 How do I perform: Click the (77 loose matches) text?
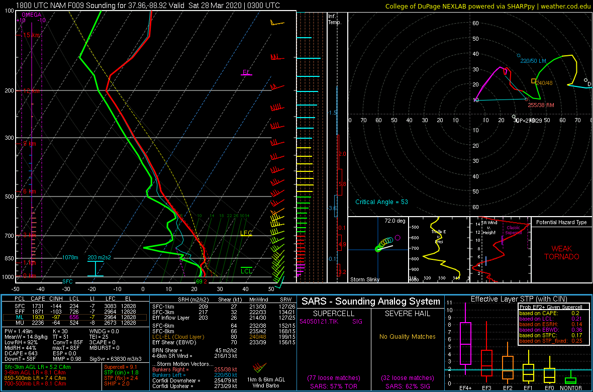pyautogui.click(x=335, y=377)
